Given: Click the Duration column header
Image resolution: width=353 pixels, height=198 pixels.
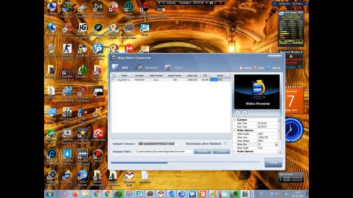Looking at the screenshot, I should (x=140, y=75).
